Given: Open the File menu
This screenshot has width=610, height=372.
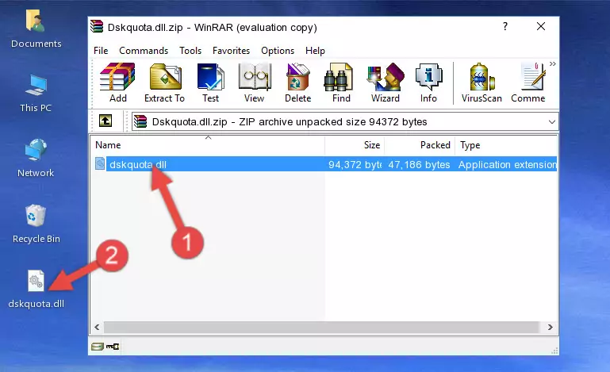Looking at the screenshot, I should click(101, 51).
